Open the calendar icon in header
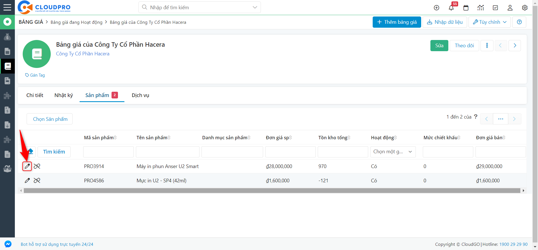This screenshot has width=538, height=250. pyautogui.click(x=466, y=8)
